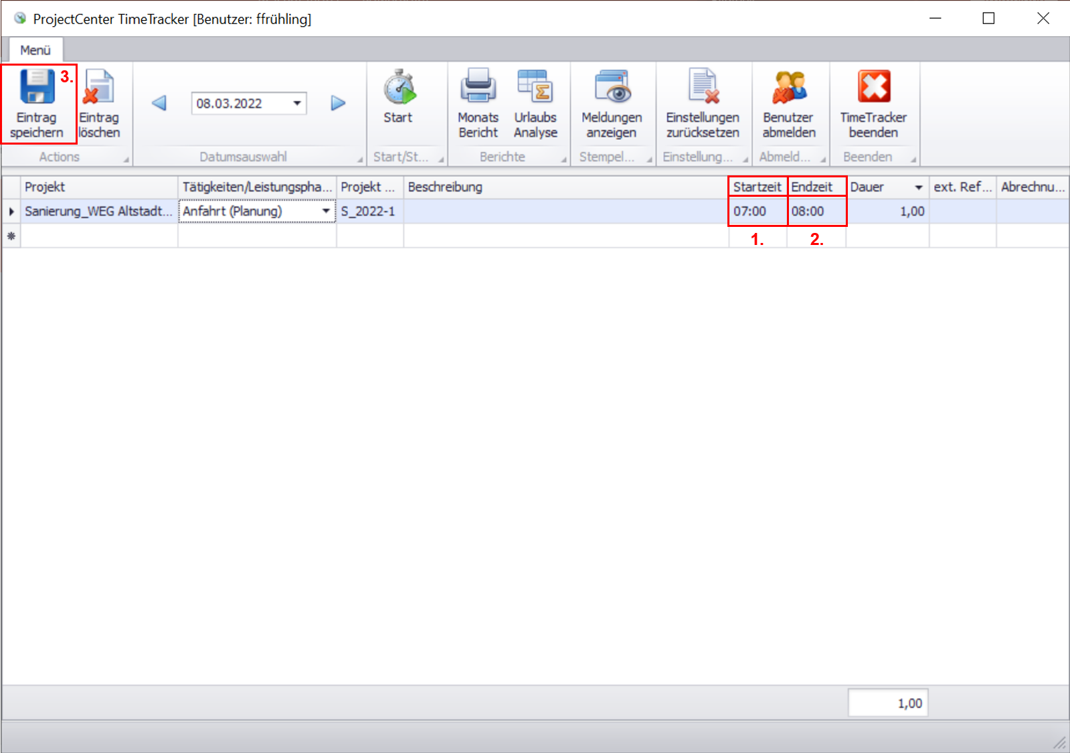Click the Eintrag löschen icon
This screenshot has height=753, width=1070.
(99, 88)
